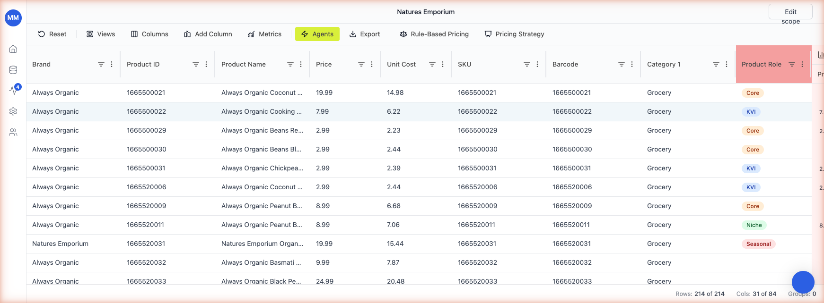Screen dimensions: 824x303
Task: Click the Unit Cost filter icon
Action: pos(432,64)
